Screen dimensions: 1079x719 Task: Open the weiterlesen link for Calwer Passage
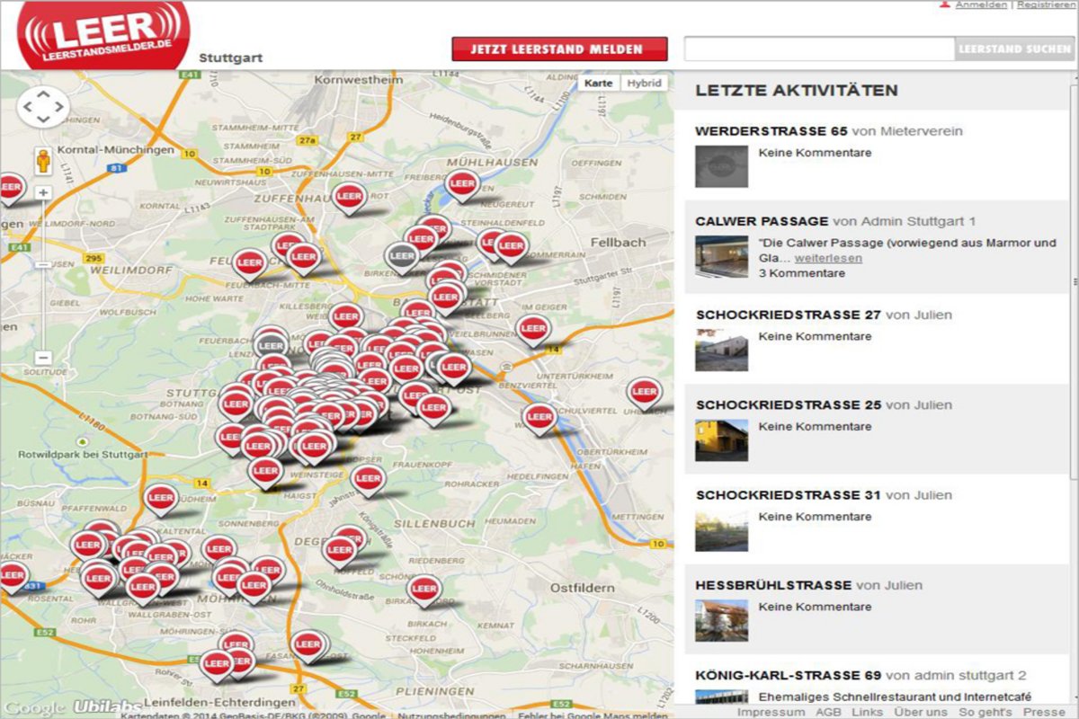point(827,259)
